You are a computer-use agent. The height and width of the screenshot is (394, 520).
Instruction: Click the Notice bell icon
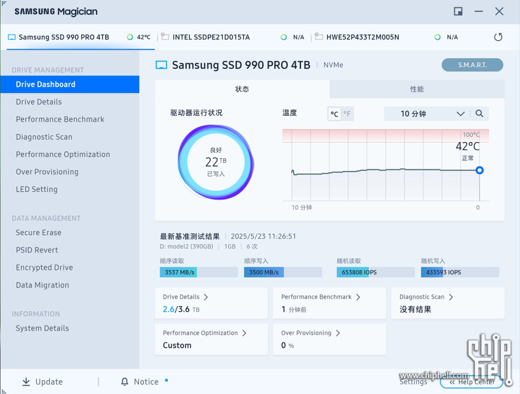(125, 382)
